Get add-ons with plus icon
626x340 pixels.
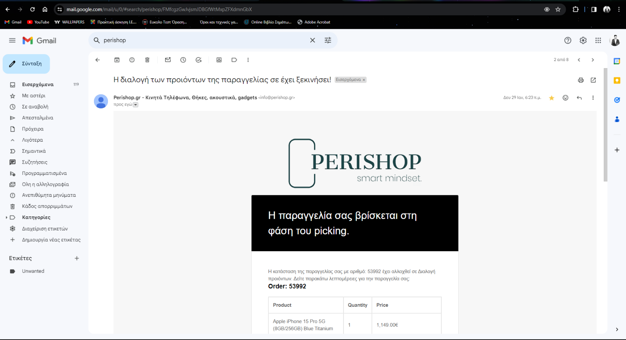[617, 150]
